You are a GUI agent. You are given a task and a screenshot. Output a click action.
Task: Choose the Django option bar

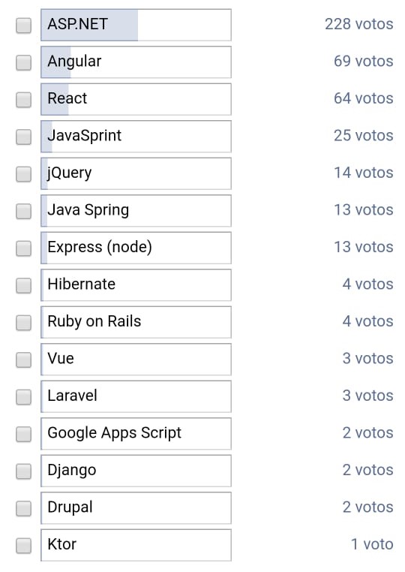click(136, 471)
